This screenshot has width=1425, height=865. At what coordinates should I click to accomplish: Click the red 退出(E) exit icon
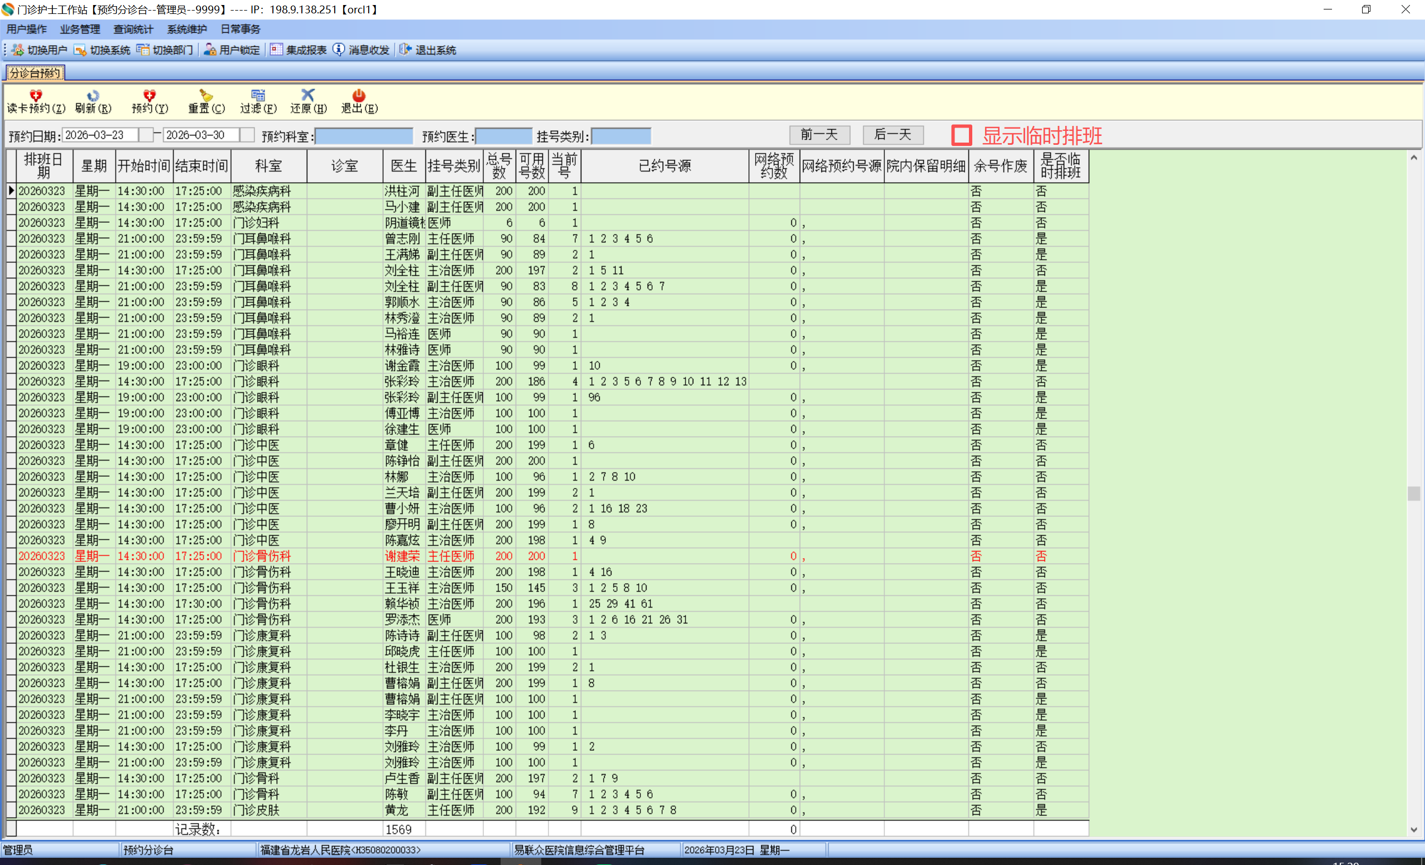click(x=359, y=95)
